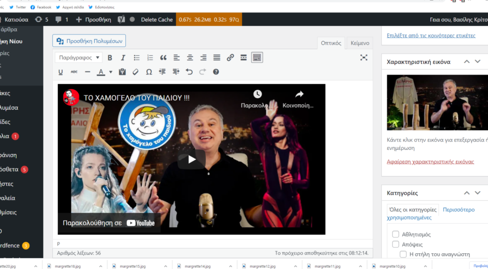Insert Read More tag
This screenshot has height=269, width=488.
244,58
